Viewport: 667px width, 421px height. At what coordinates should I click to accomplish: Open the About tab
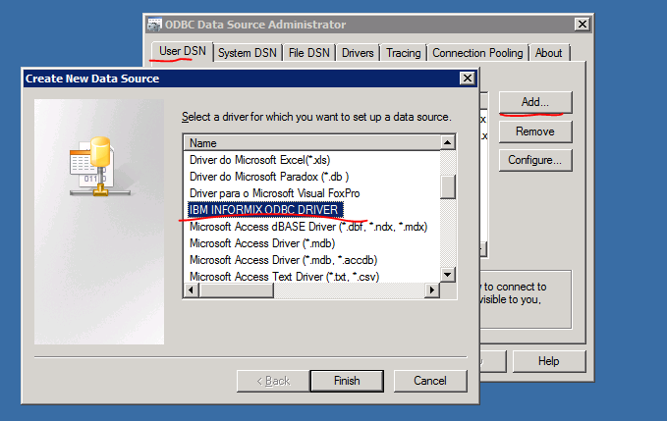(549, 53)
